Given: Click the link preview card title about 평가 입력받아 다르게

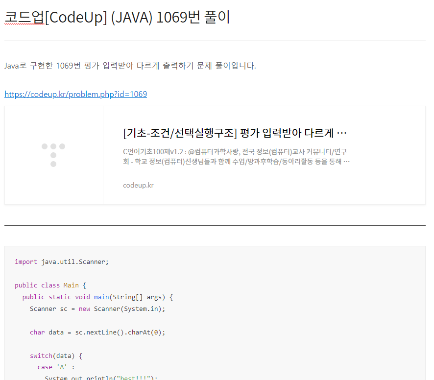Looking at the screenshot, I should (x=235, y=133).
